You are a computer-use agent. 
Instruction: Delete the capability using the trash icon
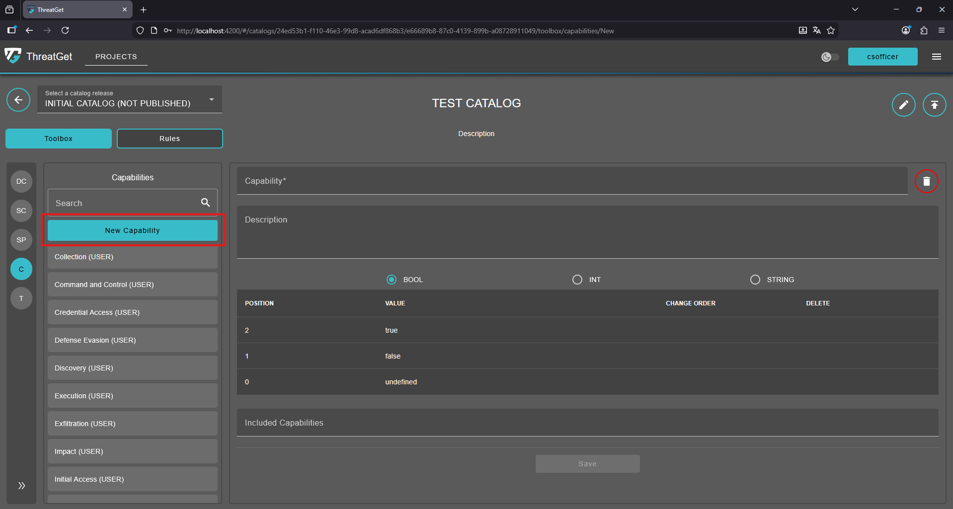coord(926,181)
